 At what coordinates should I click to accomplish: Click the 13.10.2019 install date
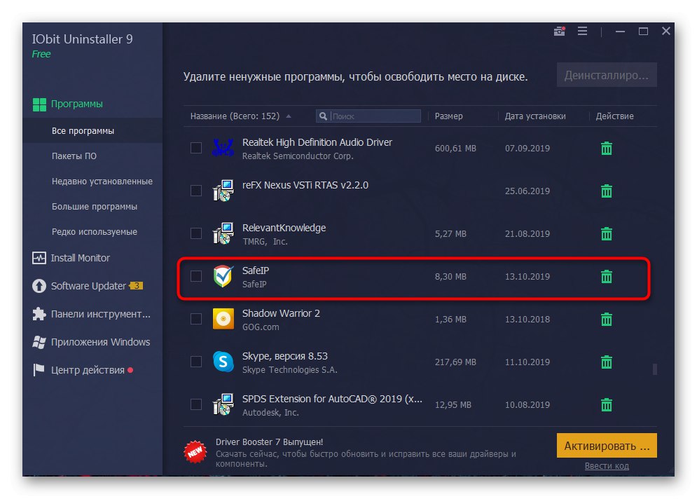(x=527, y=277)
